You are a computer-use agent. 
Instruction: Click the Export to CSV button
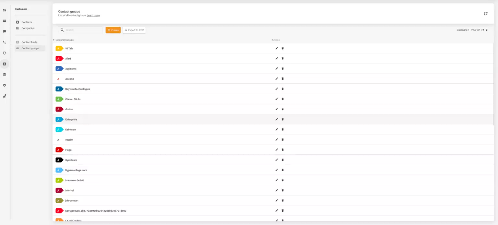coord(134,30)
